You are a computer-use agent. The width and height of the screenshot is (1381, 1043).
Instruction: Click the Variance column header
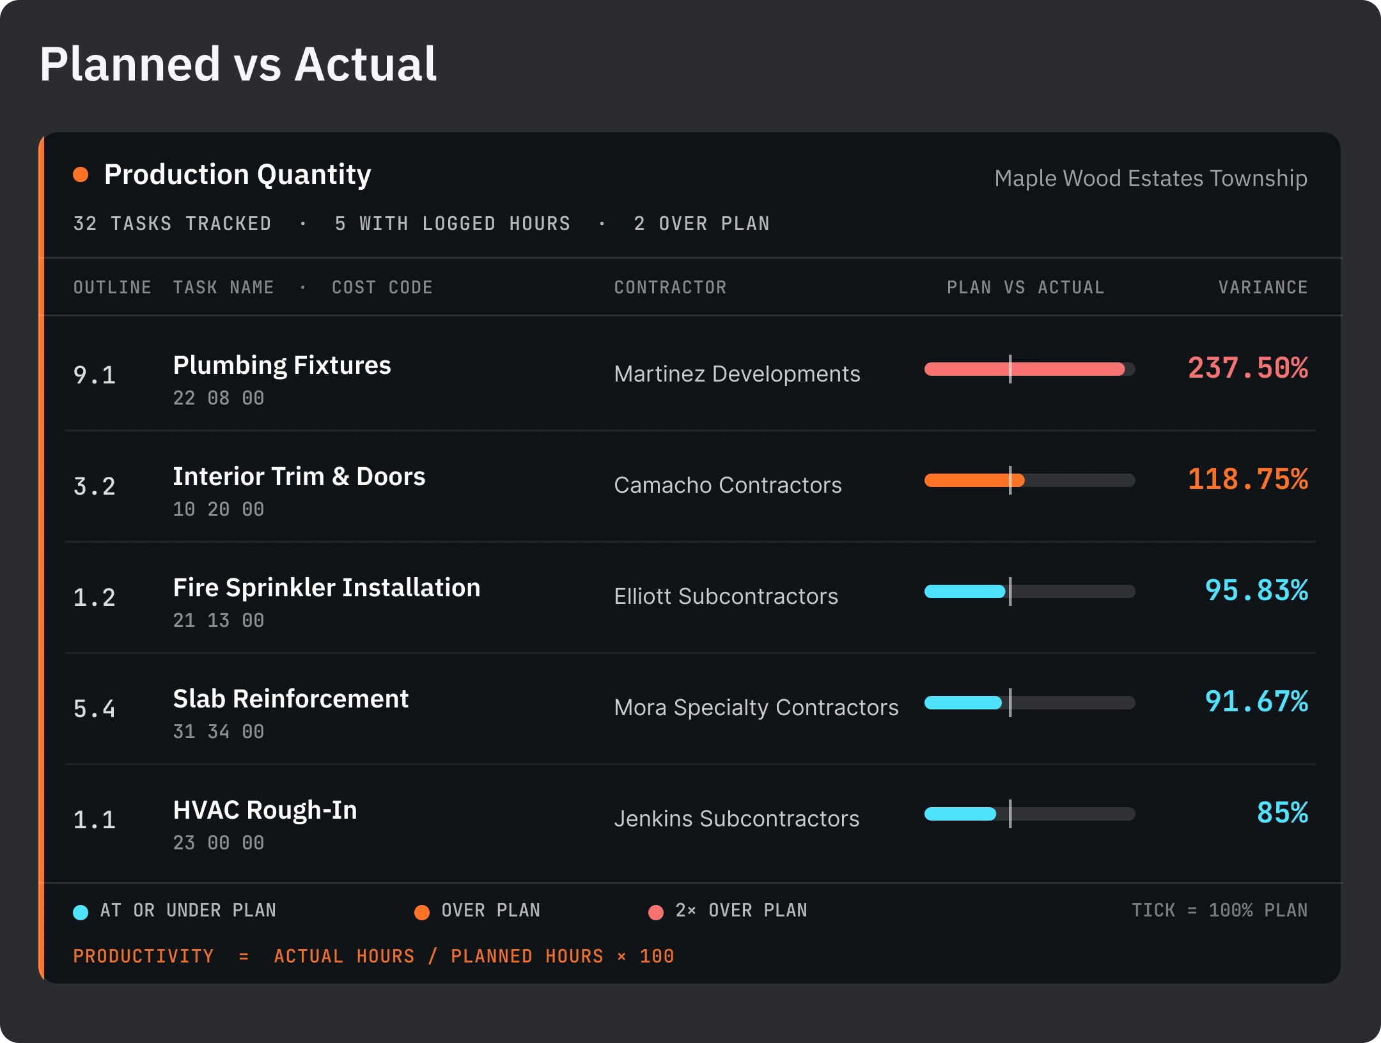pos(1263,288)
